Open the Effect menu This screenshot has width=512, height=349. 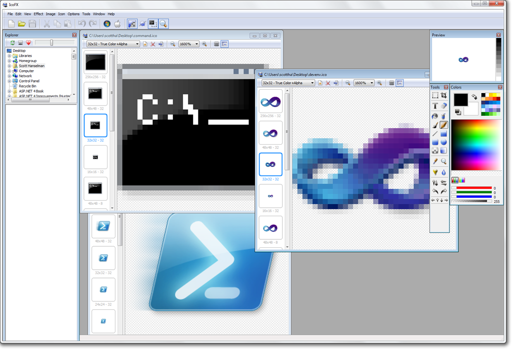click(38, 14)
